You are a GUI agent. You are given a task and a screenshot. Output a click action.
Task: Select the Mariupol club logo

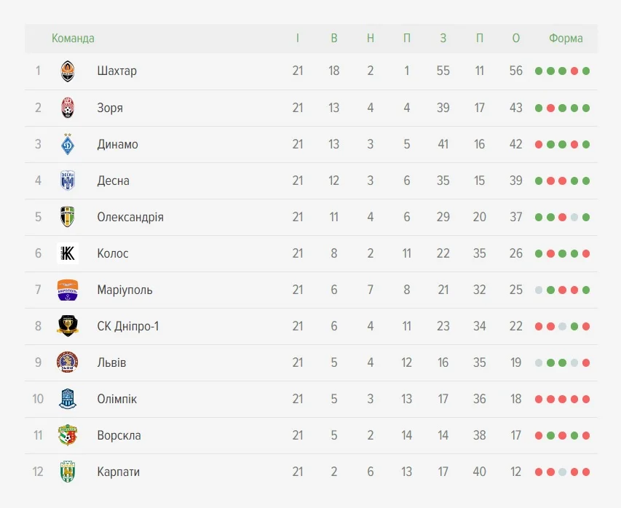pos(68,290)
